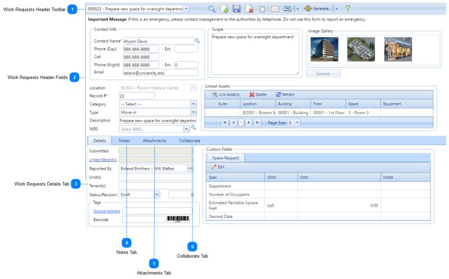Select the '3 - Room 3' space cell

(363, 113)
